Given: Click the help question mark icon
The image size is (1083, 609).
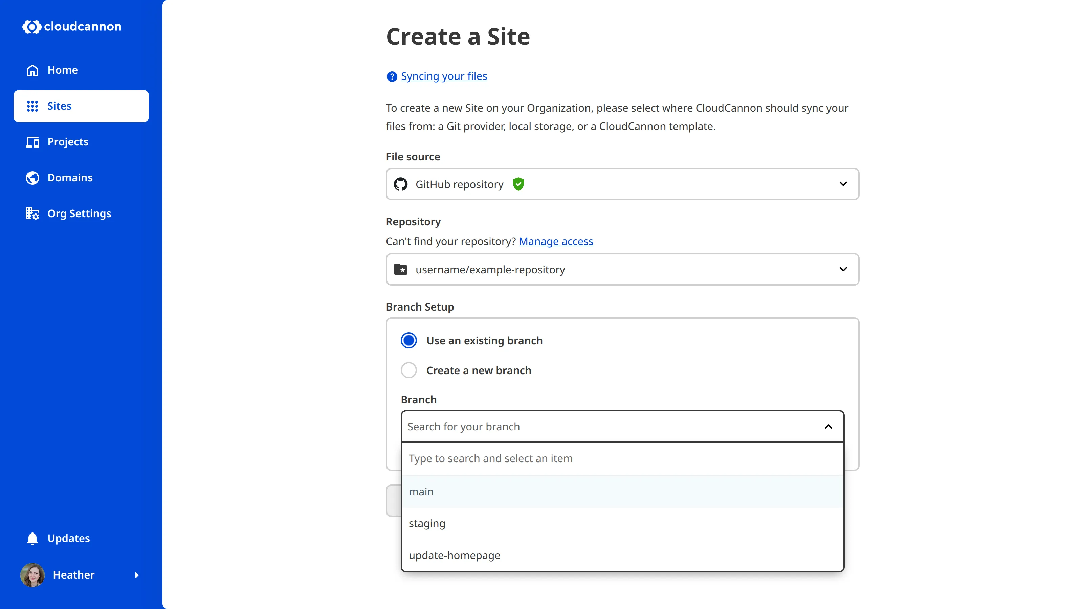Looking at the screenshot, I should click(392, 76).
